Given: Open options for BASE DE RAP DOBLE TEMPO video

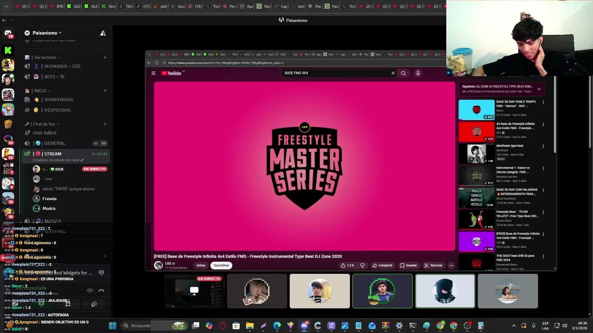Looking at the screenshot, I should [543, 102].
